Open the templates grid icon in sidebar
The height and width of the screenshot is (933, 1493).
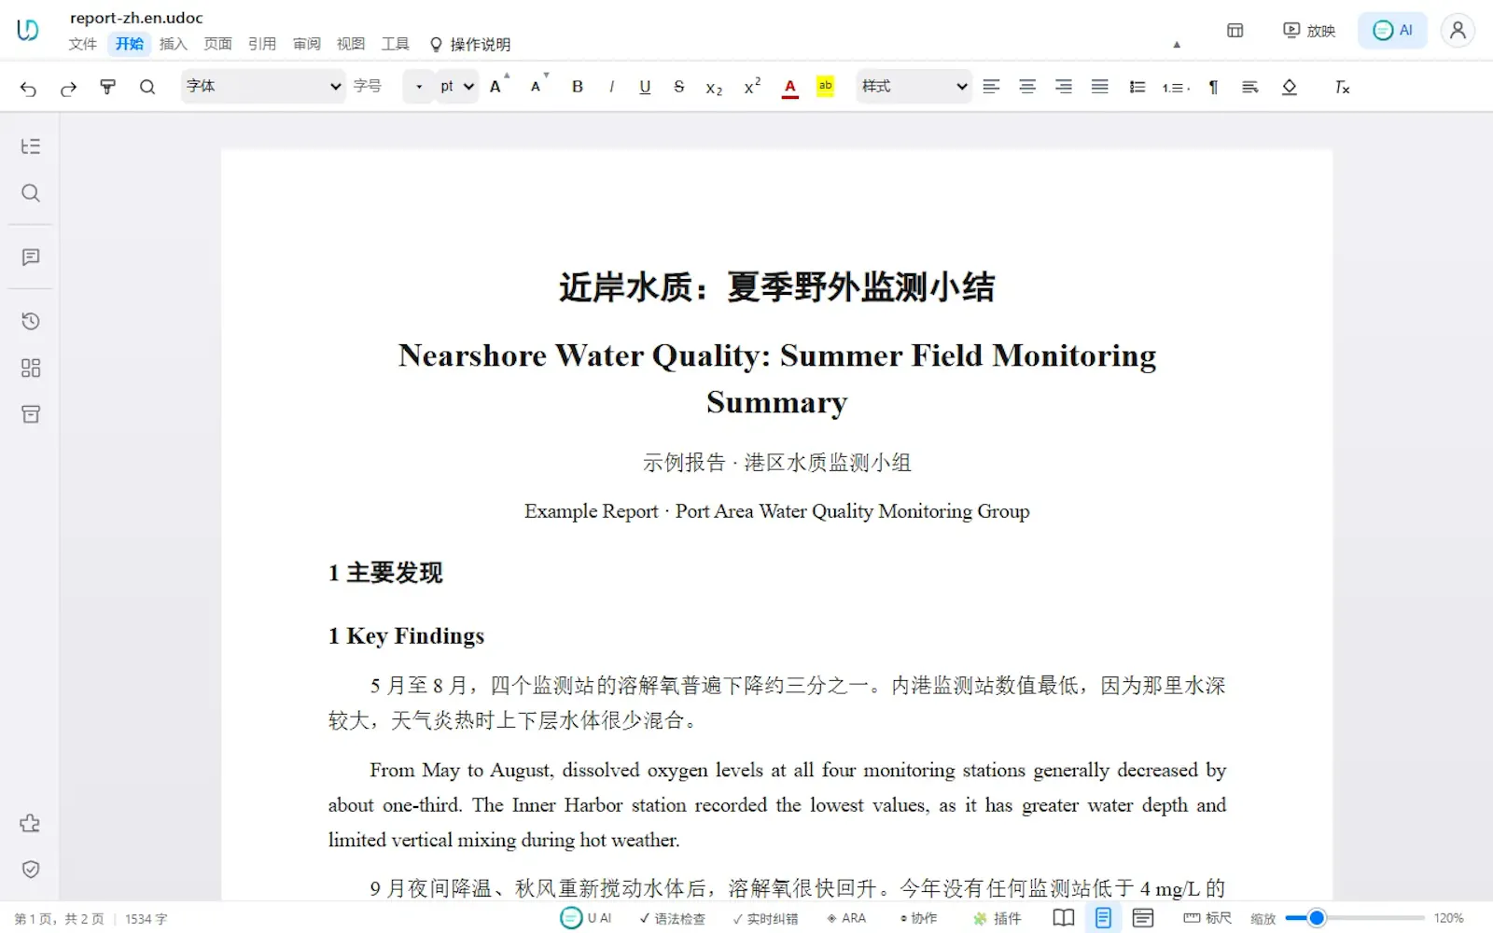click(31, 368)
